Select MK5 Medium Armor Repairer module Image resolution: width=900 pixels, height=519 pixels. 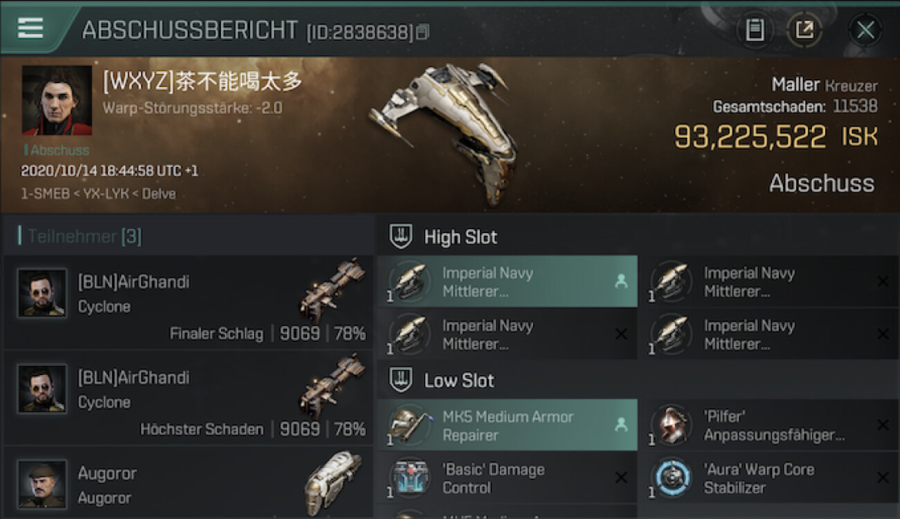coord(507,426)
